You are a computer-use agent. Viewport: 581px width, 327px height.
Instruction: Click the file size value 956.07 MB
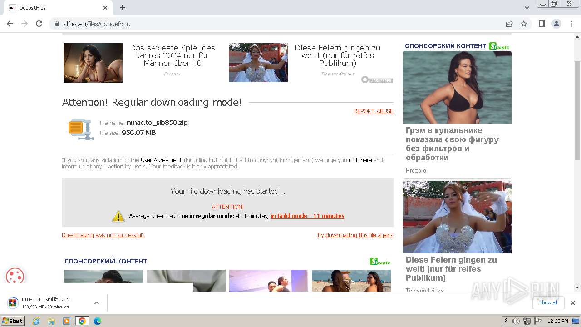tap(138, 133)
